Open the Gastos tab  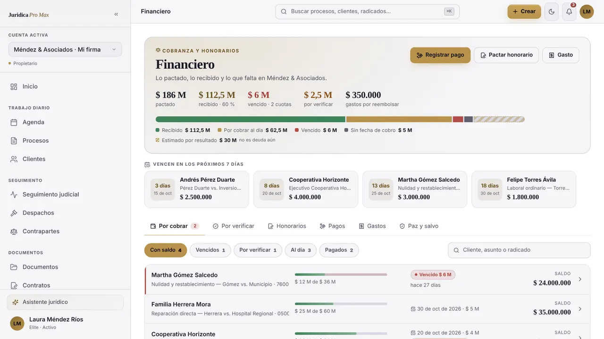[x=372, y=226]
